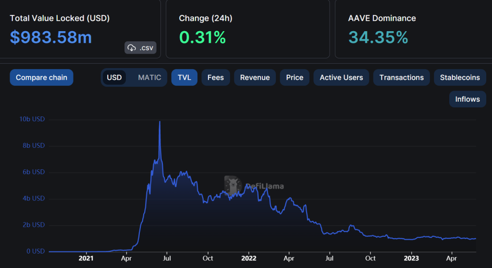Open the Compare chain option
The height and width of the screenshot is (268, 492).
click(41, 77)
